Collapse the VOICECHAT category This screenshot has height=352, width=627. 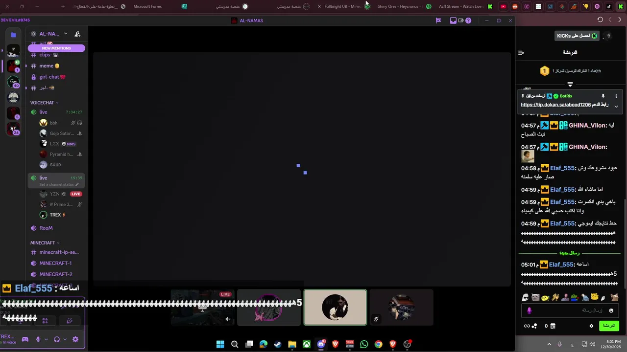click(44, 103)
